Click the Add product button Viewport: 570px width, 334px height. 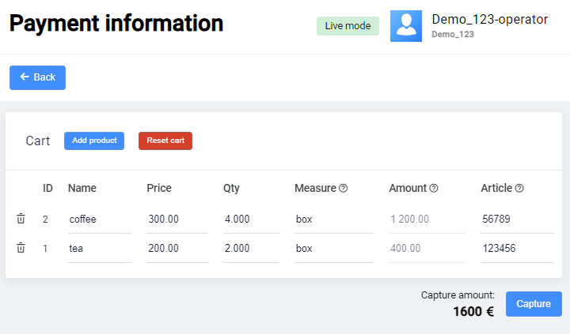[x=94, y=141]
